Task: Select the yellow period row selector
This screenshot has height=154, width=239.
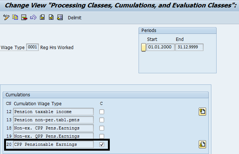Action: pyautogui.click(x=143, y=47)
